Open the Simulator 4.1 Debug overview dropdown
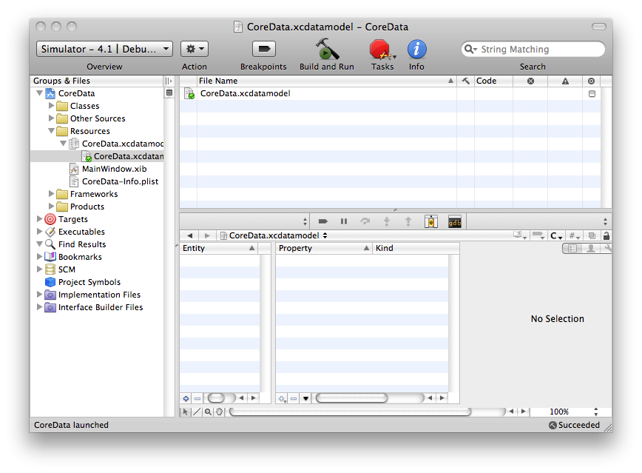This screenshot has height=473, width=642. click(104, 49)
